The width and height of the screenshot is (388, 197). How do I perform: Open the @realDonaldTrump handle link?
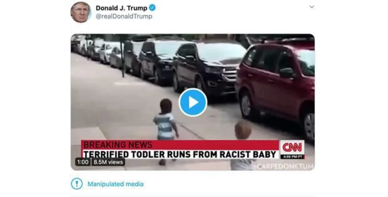coord(124,16)
